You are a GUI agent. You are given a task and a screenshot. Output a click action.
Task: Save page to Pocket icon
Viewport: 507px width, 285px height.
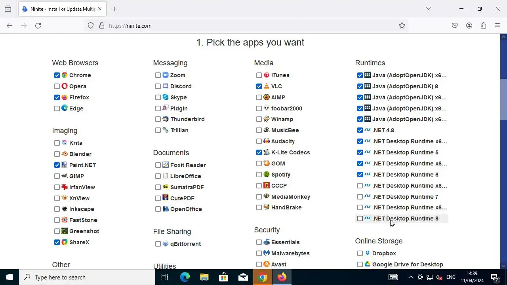[455, 26]
